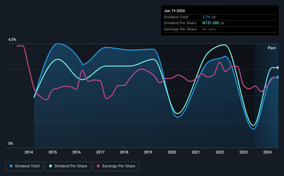The width and height of the screenshot is (284, 176).
Task: Select the 2014 x-axis label
Action: point(29,152)
